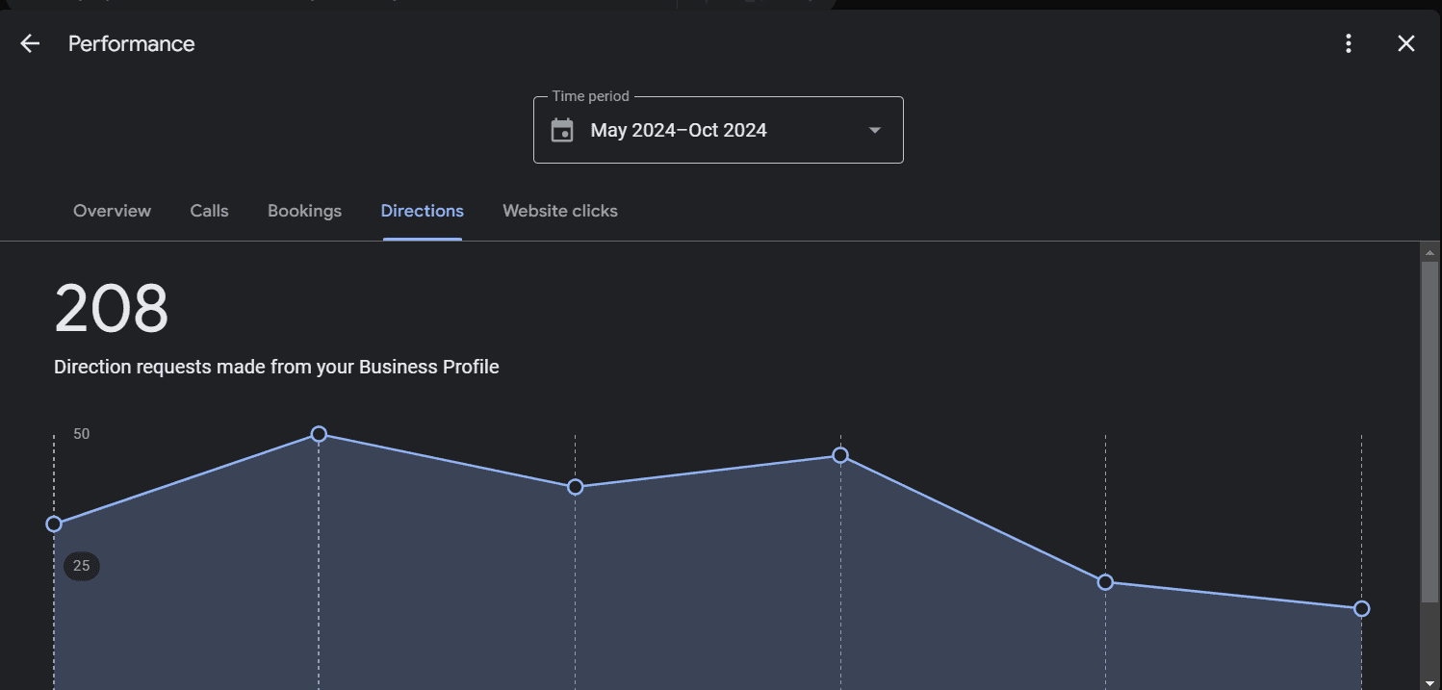Click the first data point on the chart
1442x690 pixels.
pos(54,524)
